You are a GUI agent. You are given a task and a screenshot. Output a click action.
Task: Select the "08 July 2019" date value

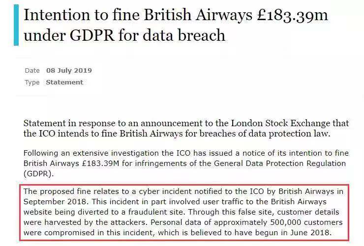[x=69, y=70]
